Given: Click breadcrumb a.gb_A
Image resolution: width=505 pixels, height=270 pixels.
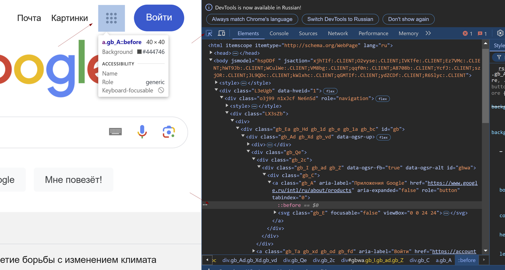Looking at the screenshot, I should (x=444, y=260).
